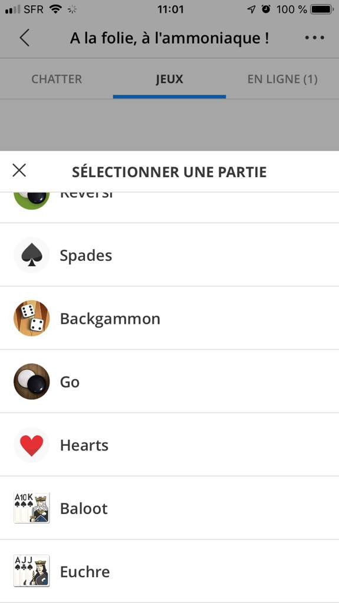Screen dimensions: 339x603
Task: Tap the red Hearts icon
Action: pyautogui.click(x=32, y=445)
